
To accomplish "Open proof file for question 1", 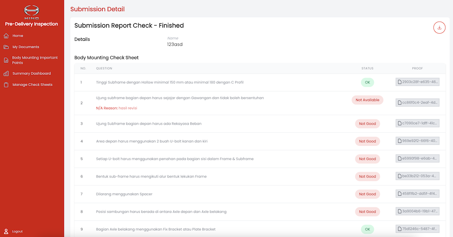I will [x=417, y=82].
